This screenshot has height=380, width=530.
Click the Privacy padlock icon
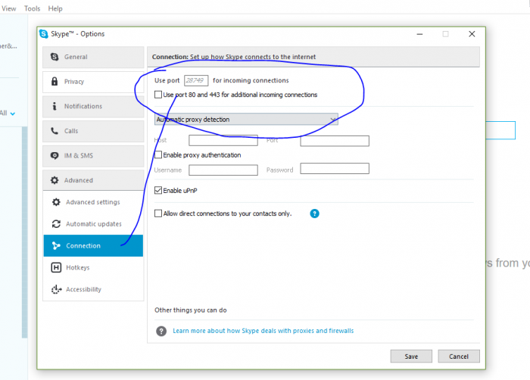55,81
